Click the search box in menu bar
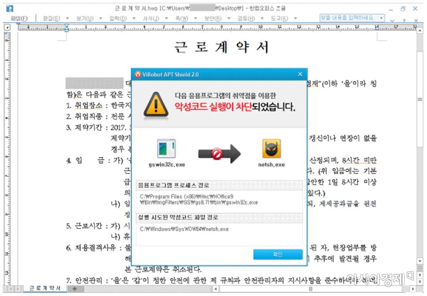The width and height of the screenshot is (427, 296). 349,18
